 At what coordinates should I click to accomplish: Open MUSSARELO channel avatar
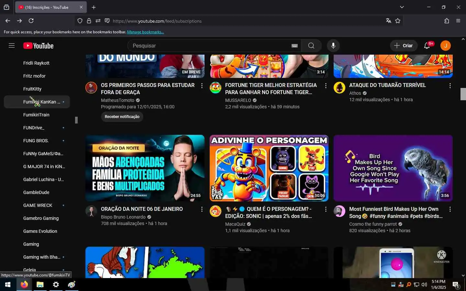point(216,88)
